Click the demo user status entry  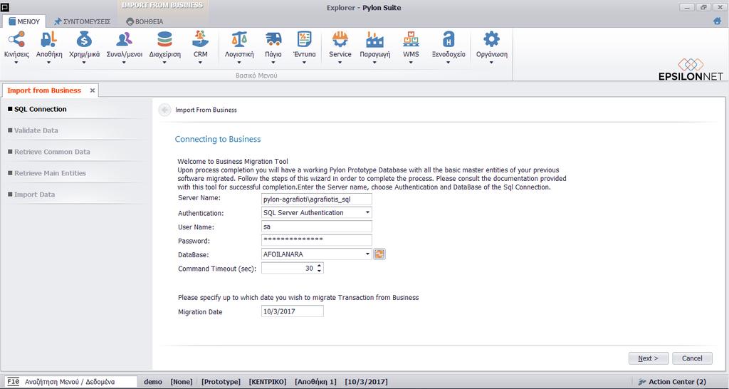(153, 382)
